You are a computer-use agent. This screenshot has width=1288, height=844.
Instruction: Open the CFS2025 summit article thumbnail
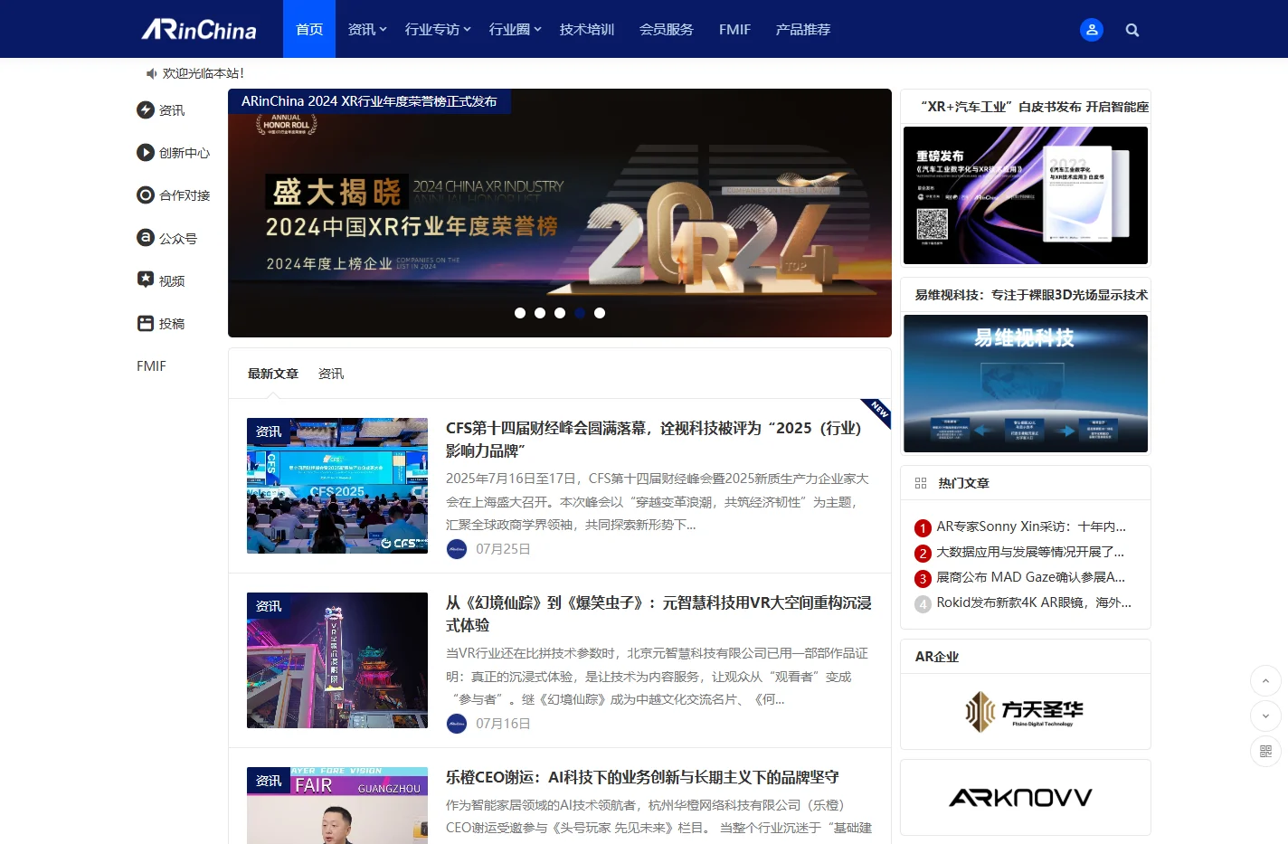click(337, 486)
